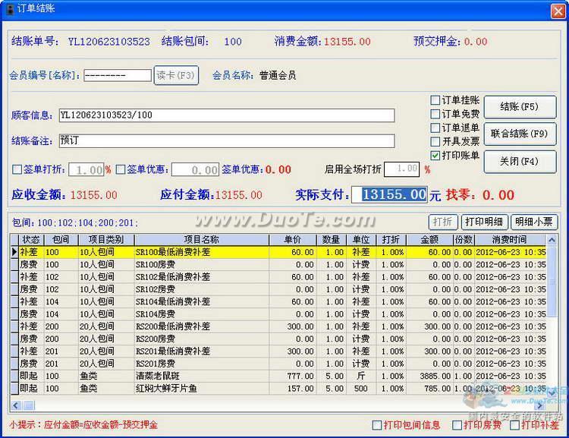Click the table's horizontal scroll-left arrow
Viewport: 569px width, 438px height.
pos(16,405)
